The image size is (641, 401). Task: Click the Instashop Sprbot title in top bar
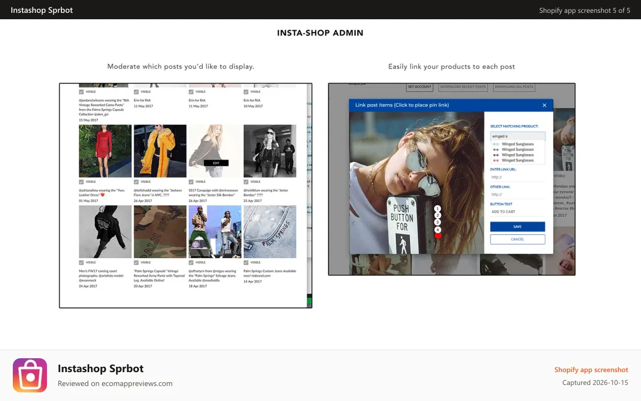[42, 10]
